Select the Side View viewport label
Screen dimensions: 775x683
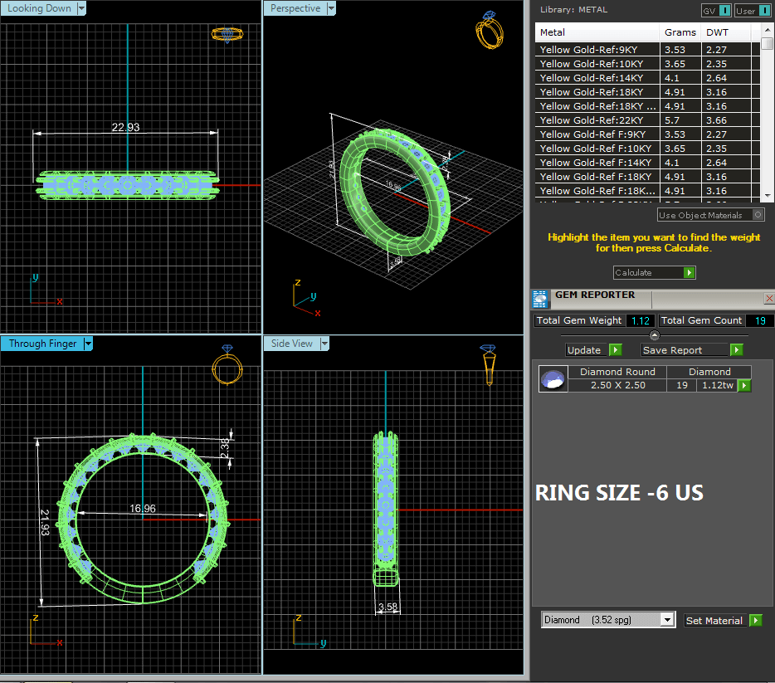[292, 344]
